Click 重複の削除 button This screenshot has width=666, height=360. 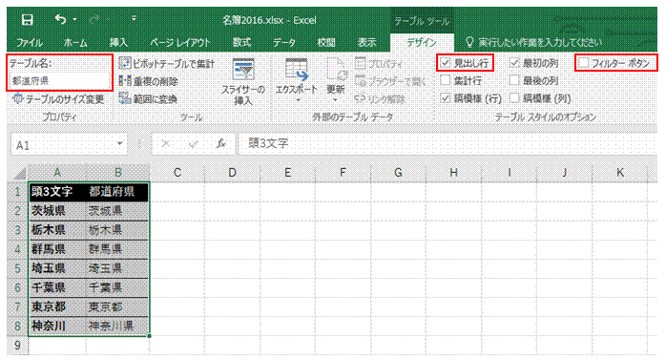(x=148, y=81)
